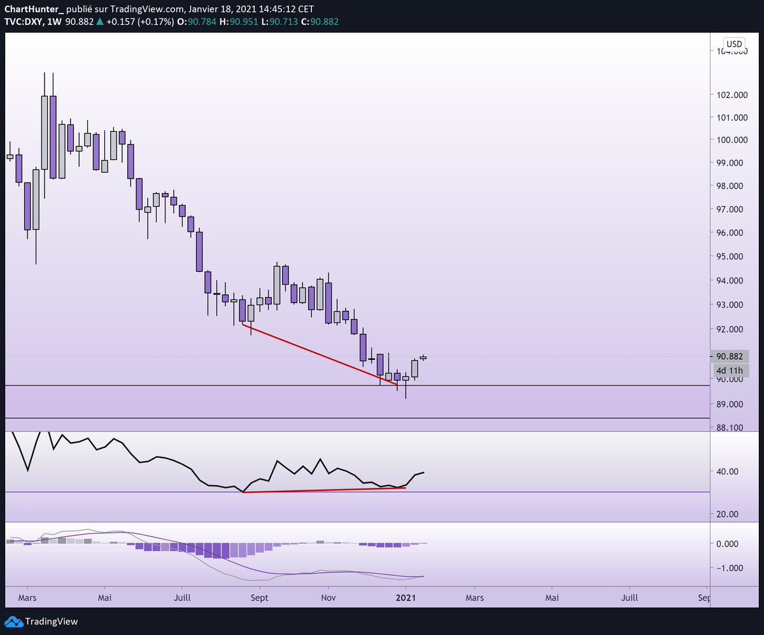Select the lower horizontal line near 88.4

point(357,418)
